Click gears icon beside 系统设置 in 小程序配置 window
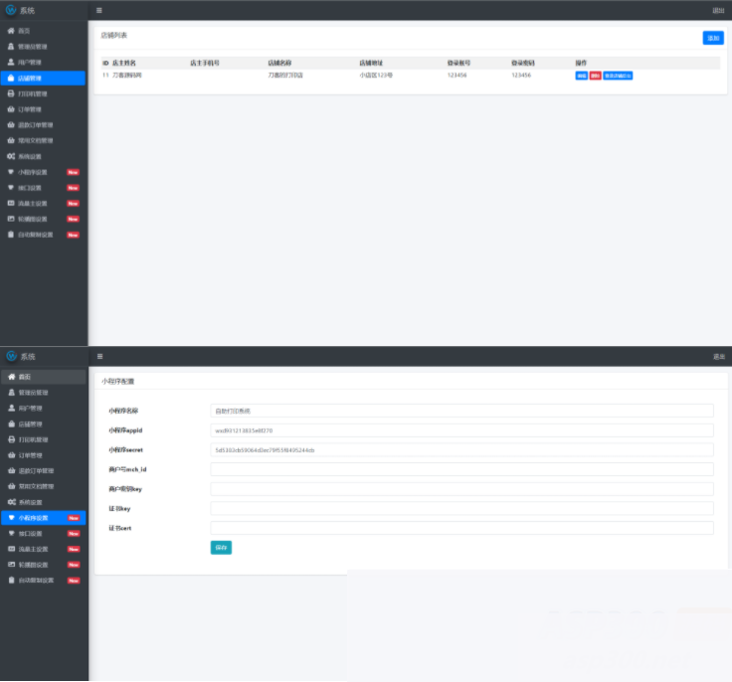 (11, 502)
